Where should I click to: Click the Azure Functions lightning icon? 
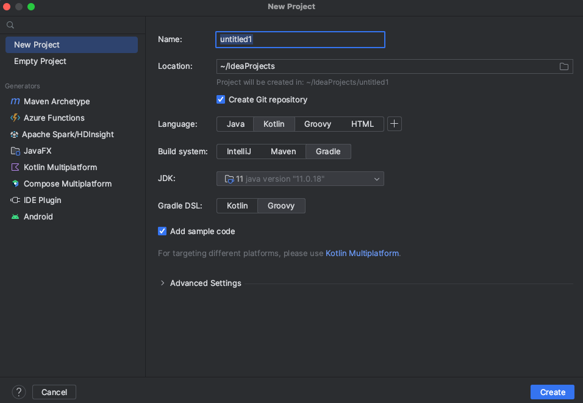click(15, 118)
